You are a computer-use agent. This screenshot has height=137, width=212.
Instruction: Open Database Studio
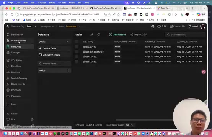[x=54, y=55]
